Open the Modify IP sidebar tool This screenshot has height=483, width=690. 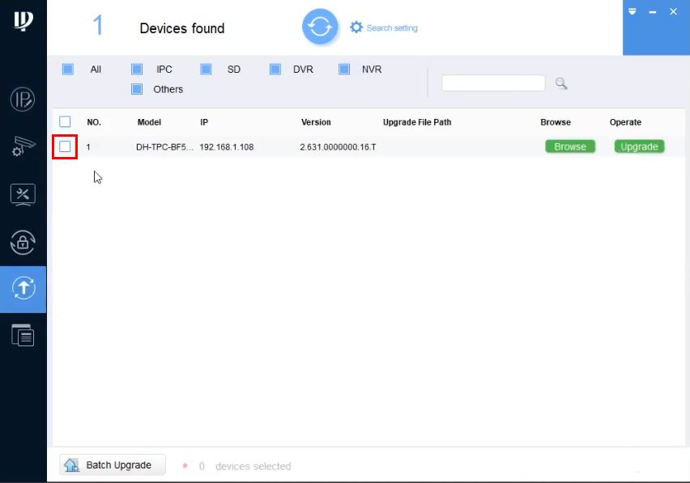tap(23, 100)
